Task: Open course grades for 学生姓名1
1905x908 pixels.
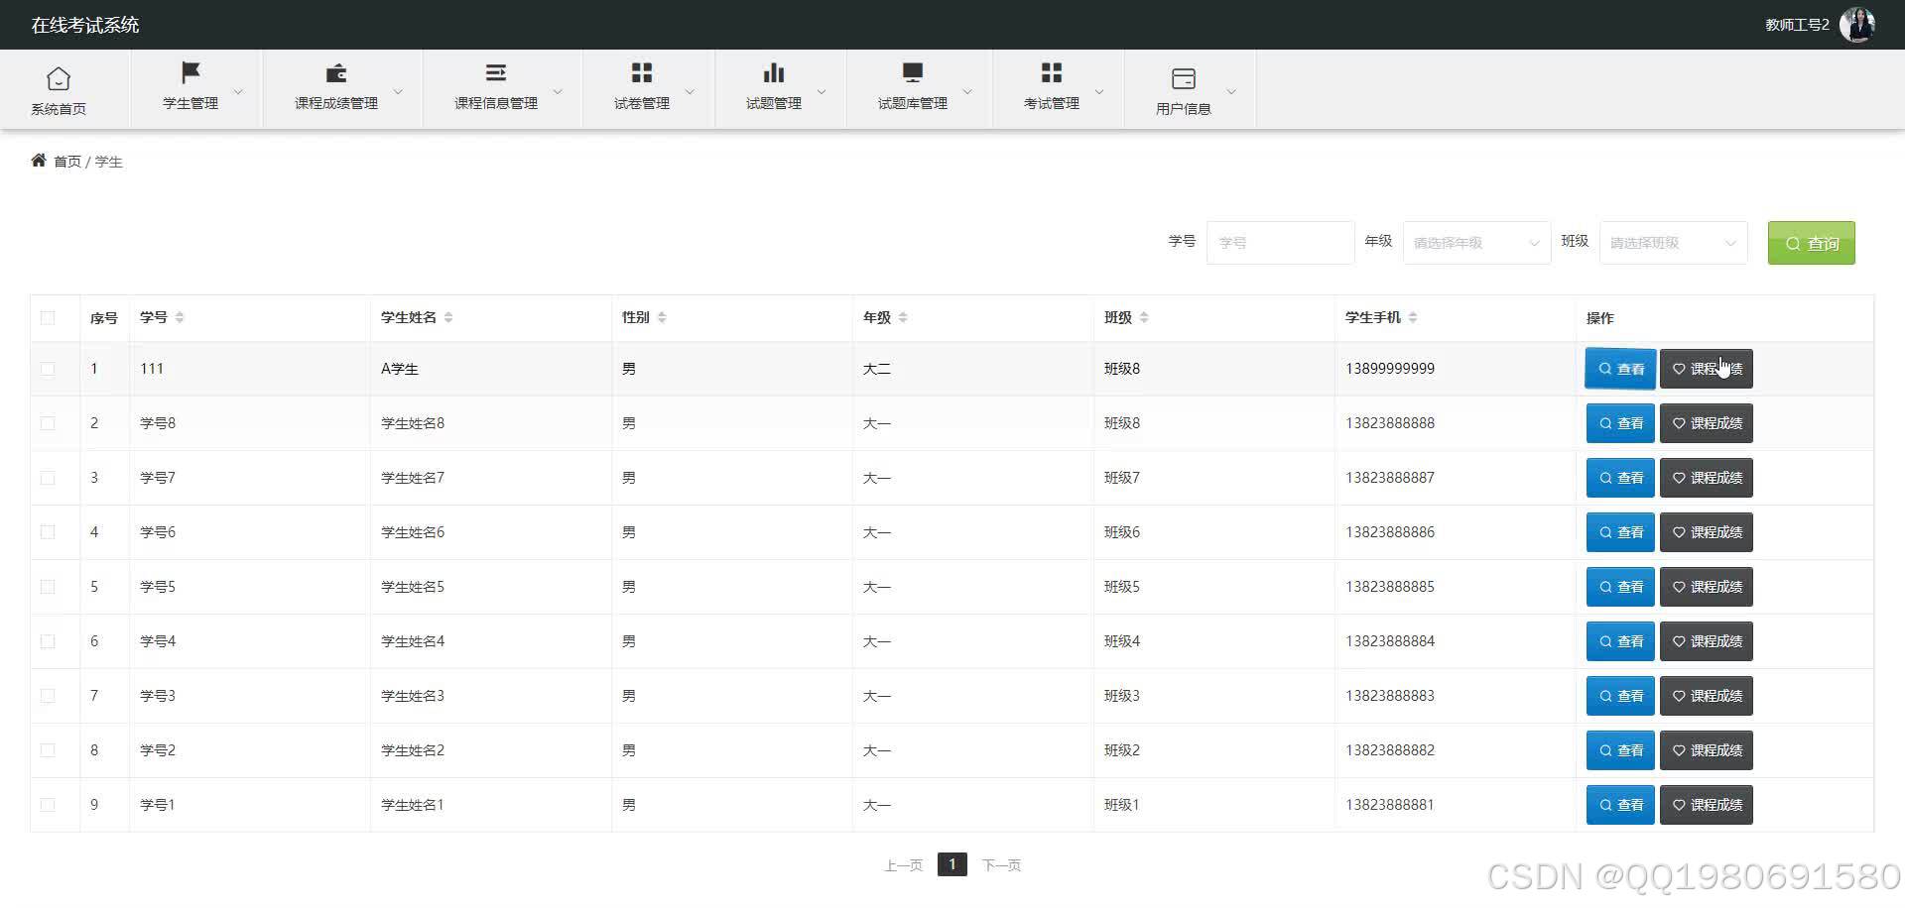Action: [1707, 805]
